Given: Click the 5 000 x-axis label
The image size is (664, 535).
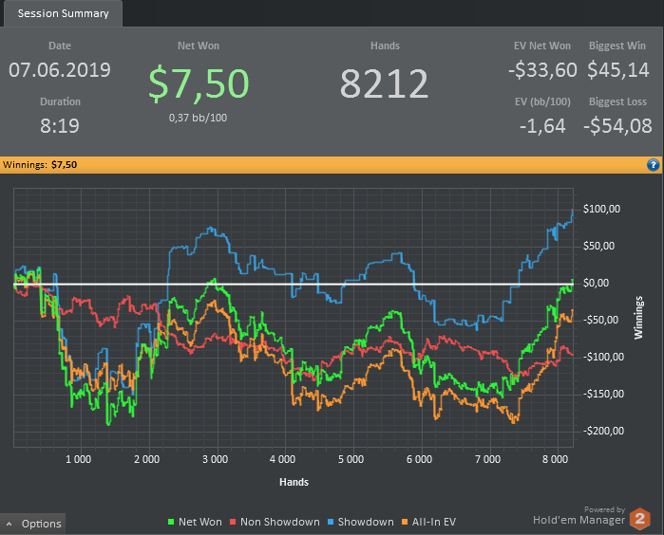Looking at the screenshot, I should click(351, 459).
